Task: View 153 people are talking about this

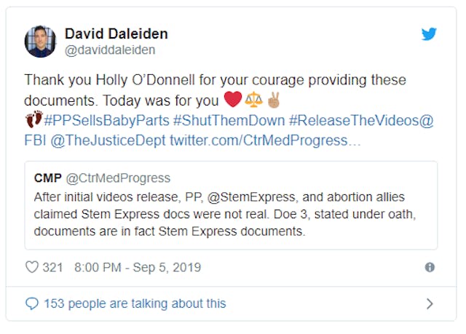Action: 135,303
